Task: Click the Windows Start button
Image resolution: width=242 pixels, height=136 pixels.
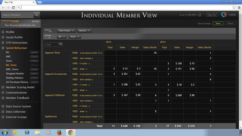Action: 5,132
